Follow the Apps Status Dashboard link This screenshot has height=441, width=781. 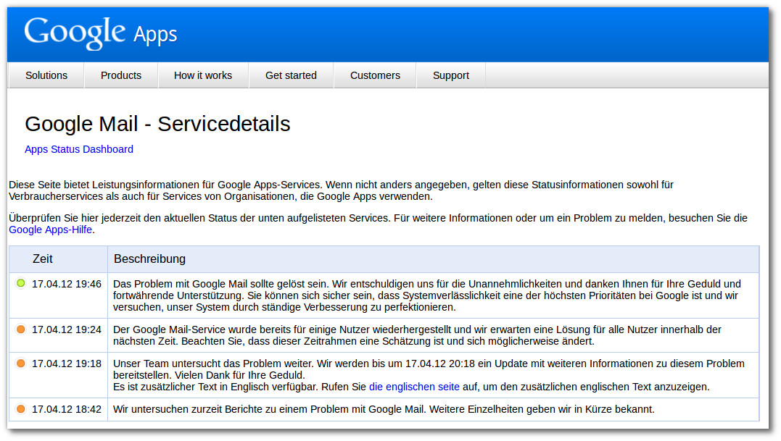pos(79,149)
